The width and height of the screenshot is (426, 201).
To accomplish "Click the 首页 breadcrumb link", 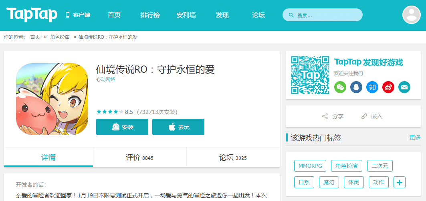I will [35, 37].
